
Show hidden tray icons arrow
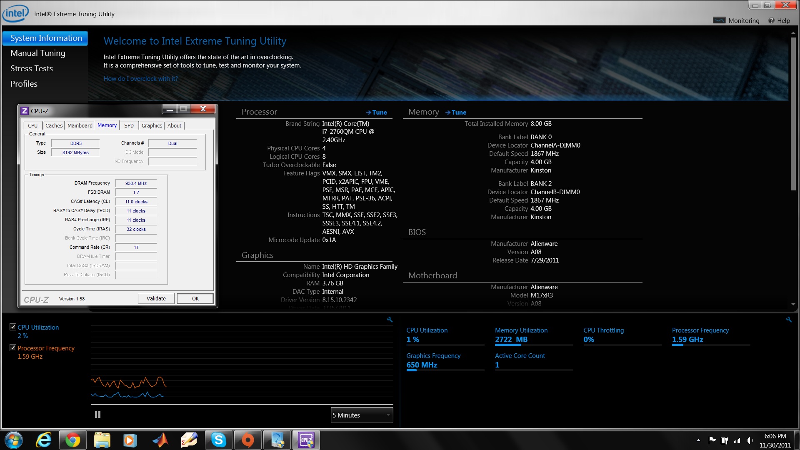pyautogui.click(x=698, y=440)
